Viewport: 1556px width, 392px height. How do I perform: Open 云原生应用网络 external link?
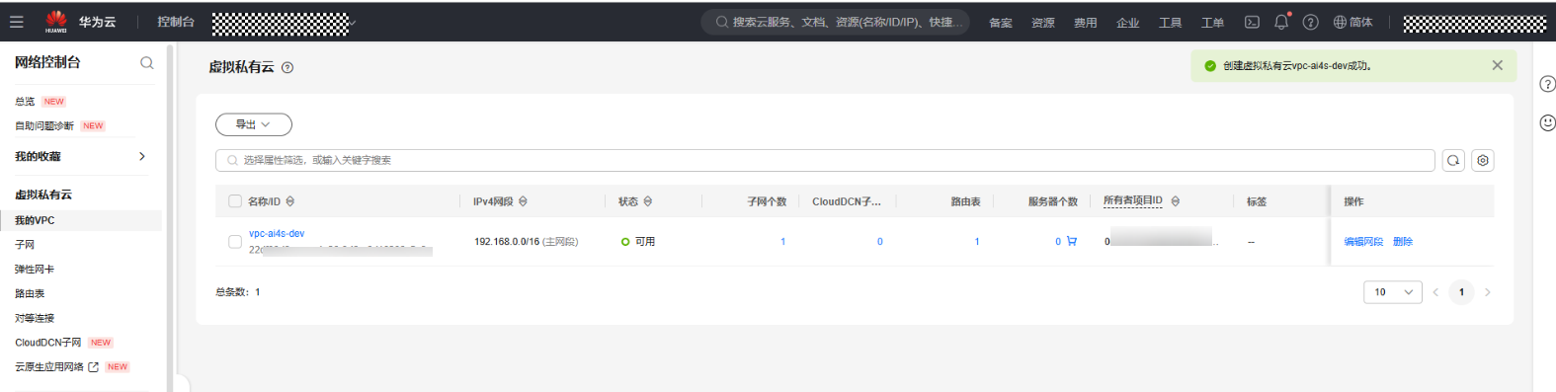tap(56, 367)
